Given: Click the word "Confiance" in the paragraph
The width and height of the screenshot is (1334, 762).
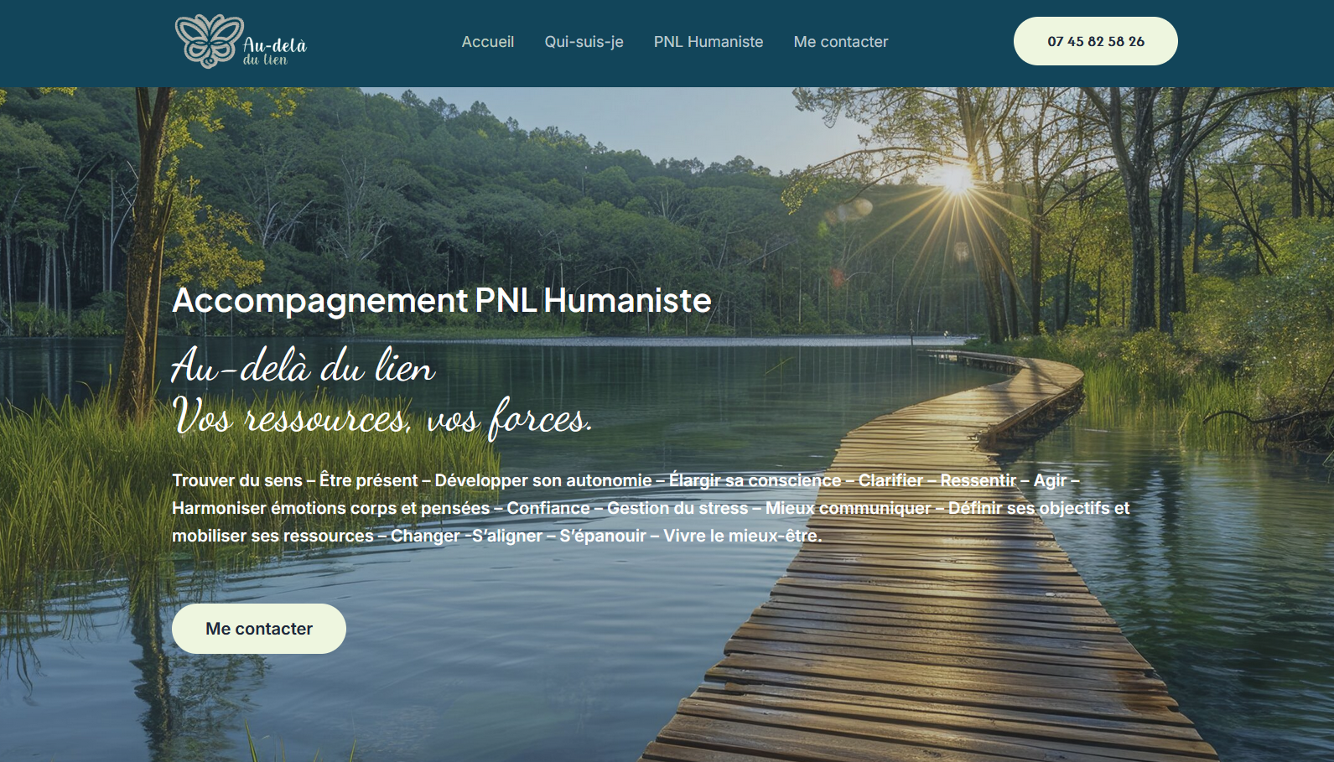Looking at the screenshot, I should (548, 508).
